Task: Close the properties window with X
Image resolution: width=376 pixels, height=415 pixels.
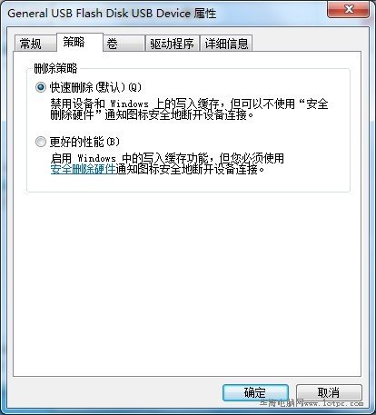Action: click(x=348, y=9)
